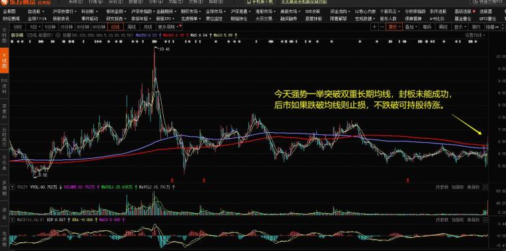
Task: Open the 基金重仓 navigation item
Action: pos(463,19)
